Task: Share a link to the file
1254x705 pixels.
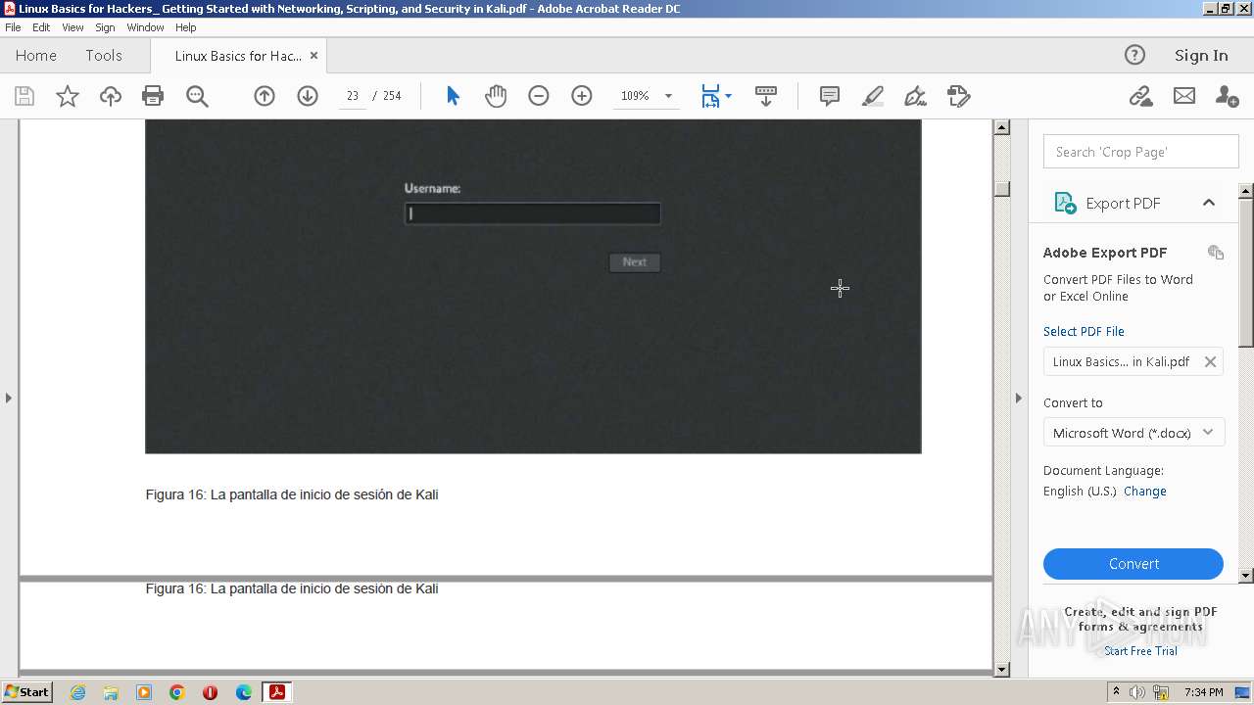Action: pos(1140,96)
